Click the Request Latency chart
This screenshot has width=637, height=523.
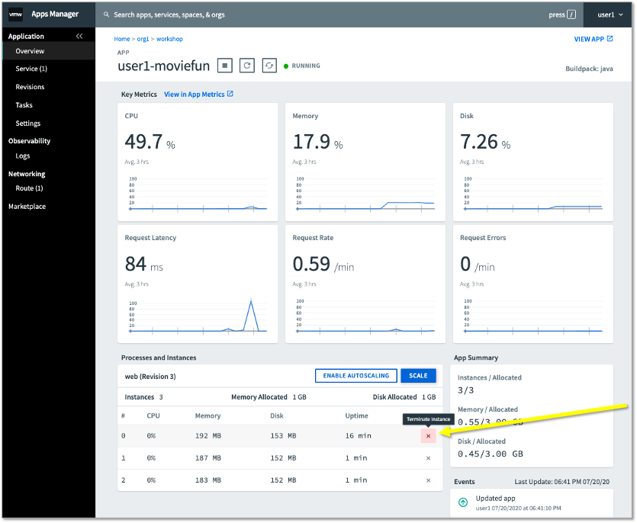198,316
